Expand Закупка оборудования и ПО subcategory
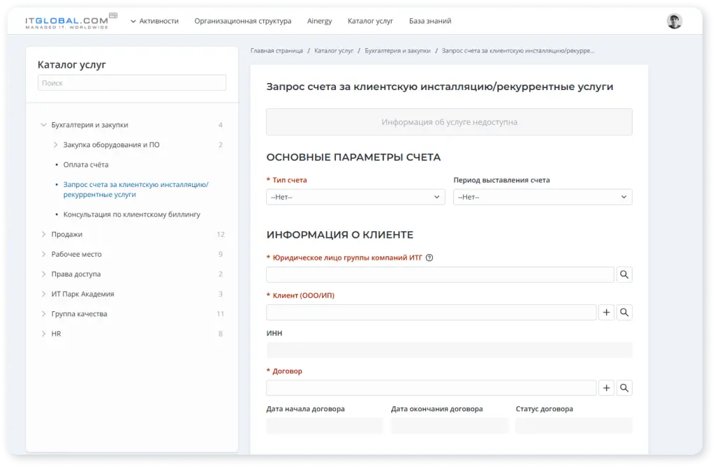This screenshot has width=715, height=467. pos(56,145)
